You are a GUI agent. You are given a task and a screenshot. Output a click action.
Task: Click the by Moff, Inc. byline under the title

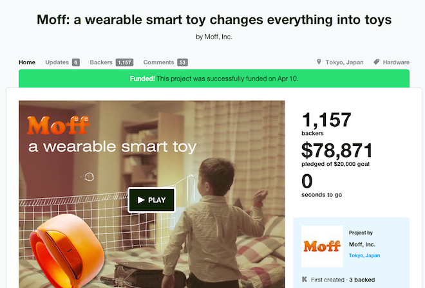click(214, 37)
